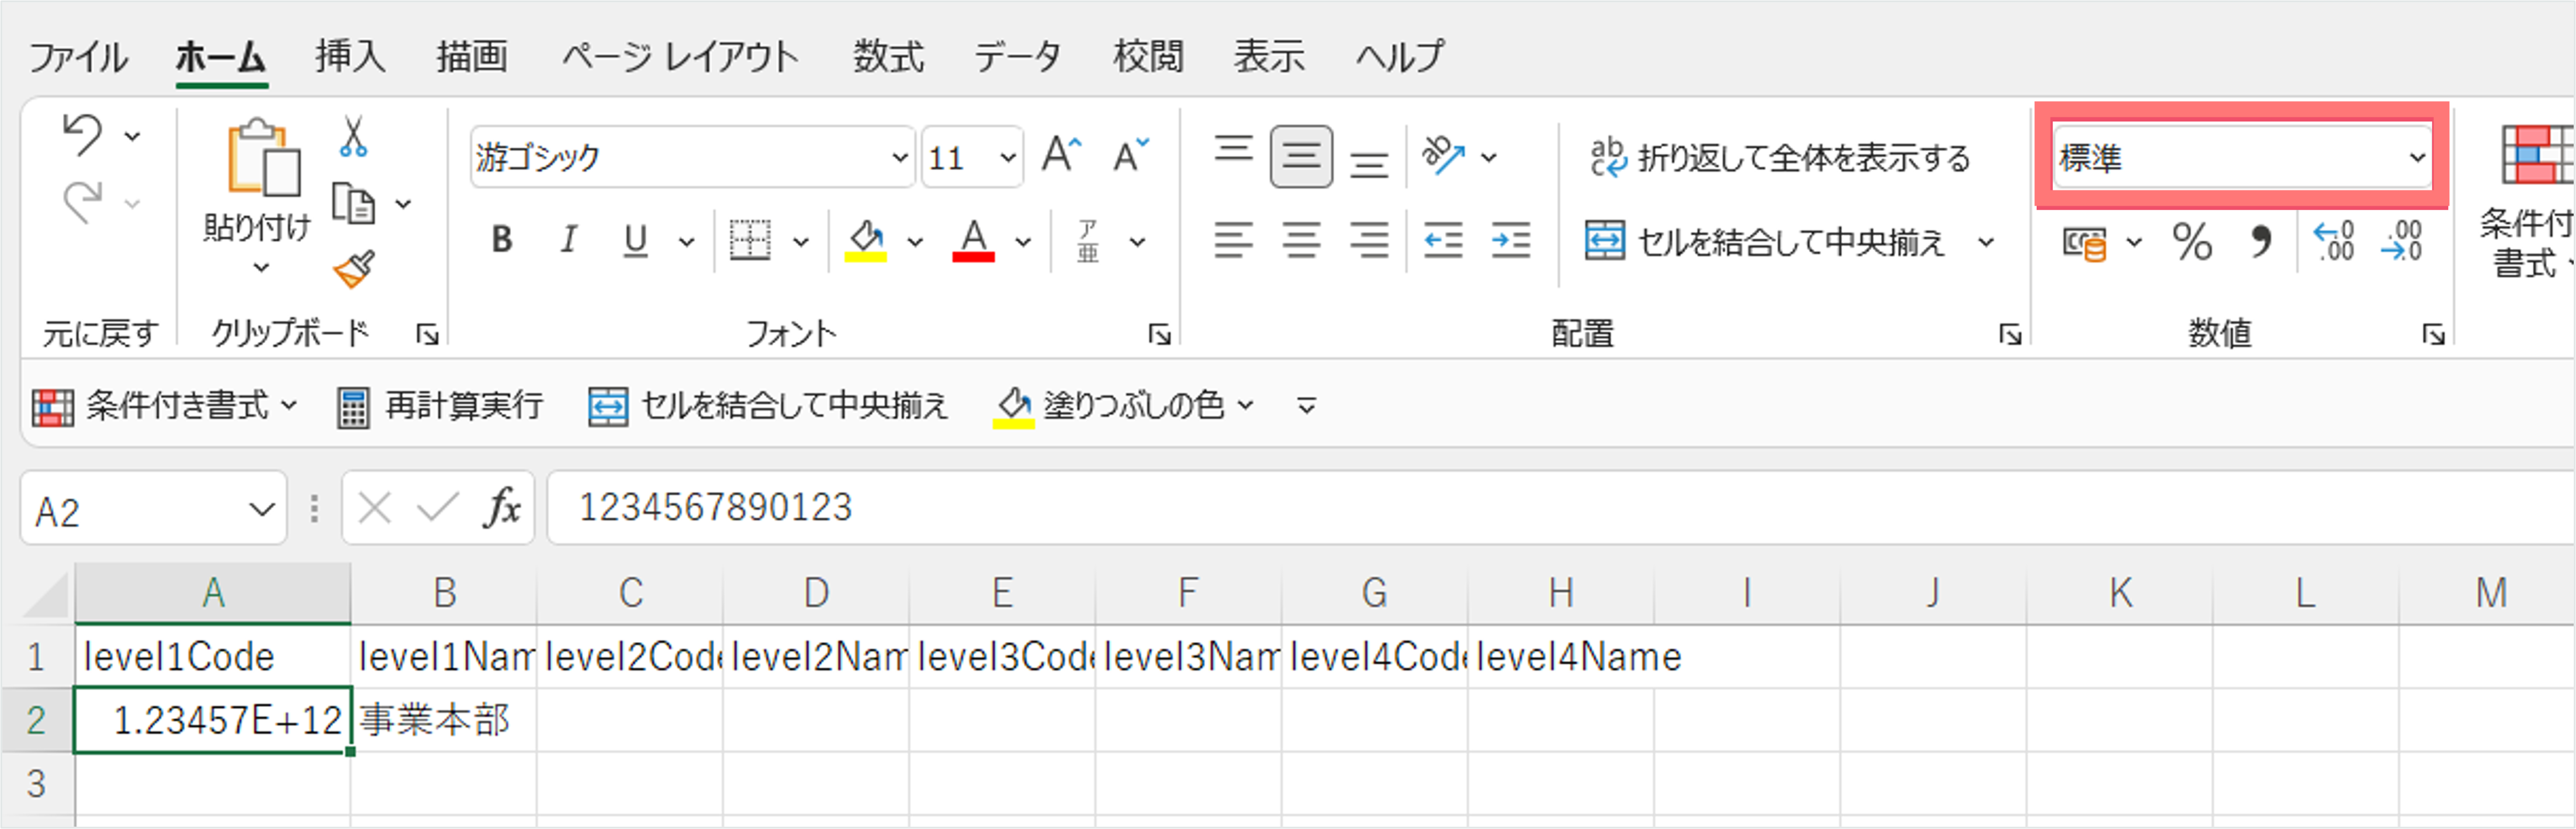Click 折り返して全体を表示する wrap text
The height and width of the screenshot is (829, 2576).
(x=1780, y=157)
